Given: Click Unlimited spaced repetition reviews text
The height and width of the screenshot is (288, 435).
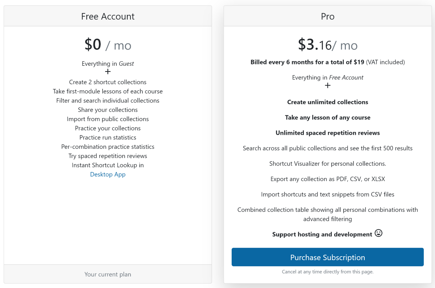Looking at the screenshot, I should [x=327, y=133].
